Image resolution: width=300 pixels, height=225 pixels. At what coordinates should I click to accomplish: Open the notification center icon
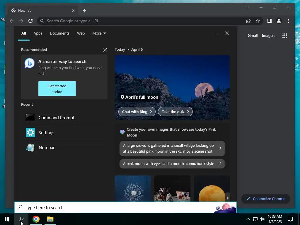pyautogui.click(x=290, y=219)
